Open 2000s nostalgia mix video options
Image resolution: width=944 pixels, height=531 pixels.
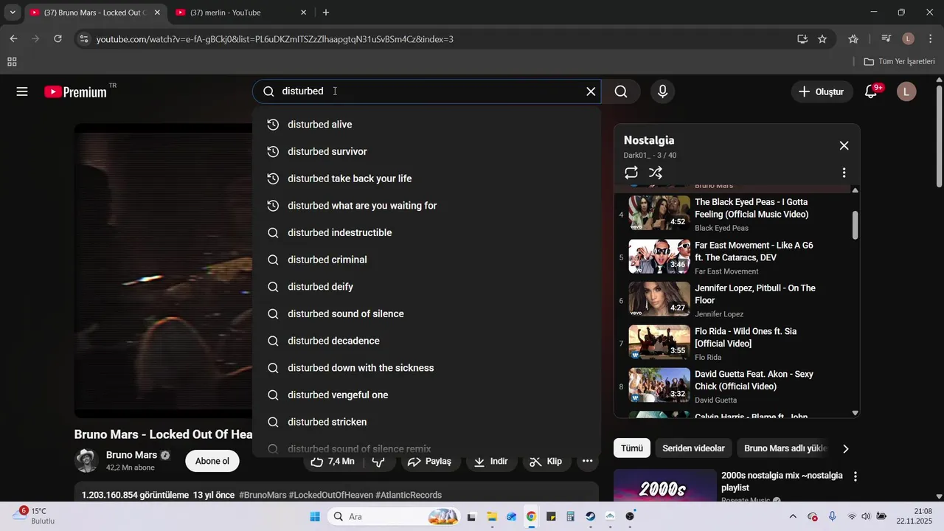[855, 477]
